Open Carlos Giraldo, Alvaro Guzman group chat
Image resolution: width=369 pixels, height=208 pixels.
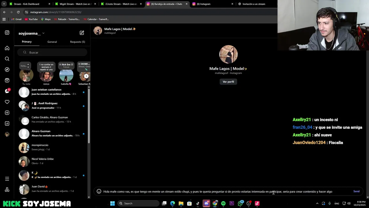(52, 120)
